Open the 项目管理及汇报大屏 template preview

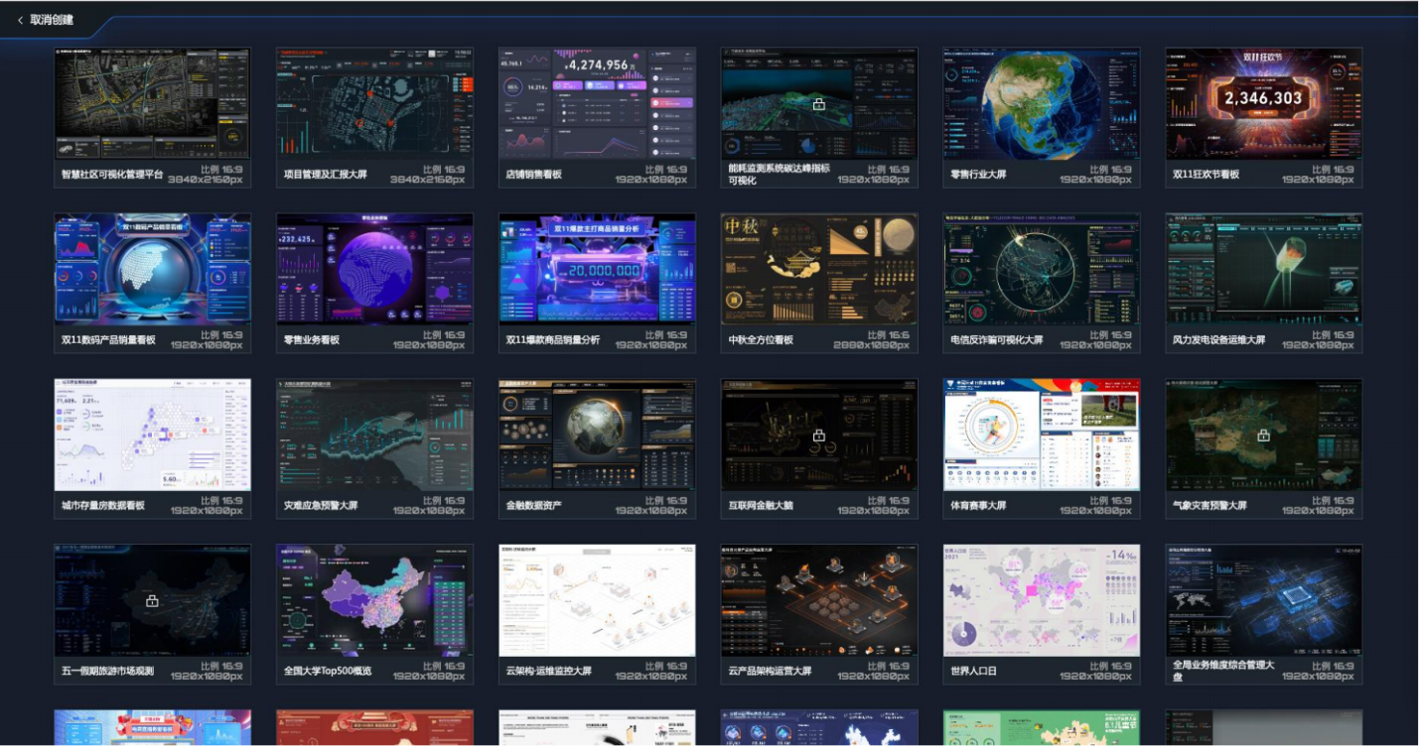tap(374, 103)
